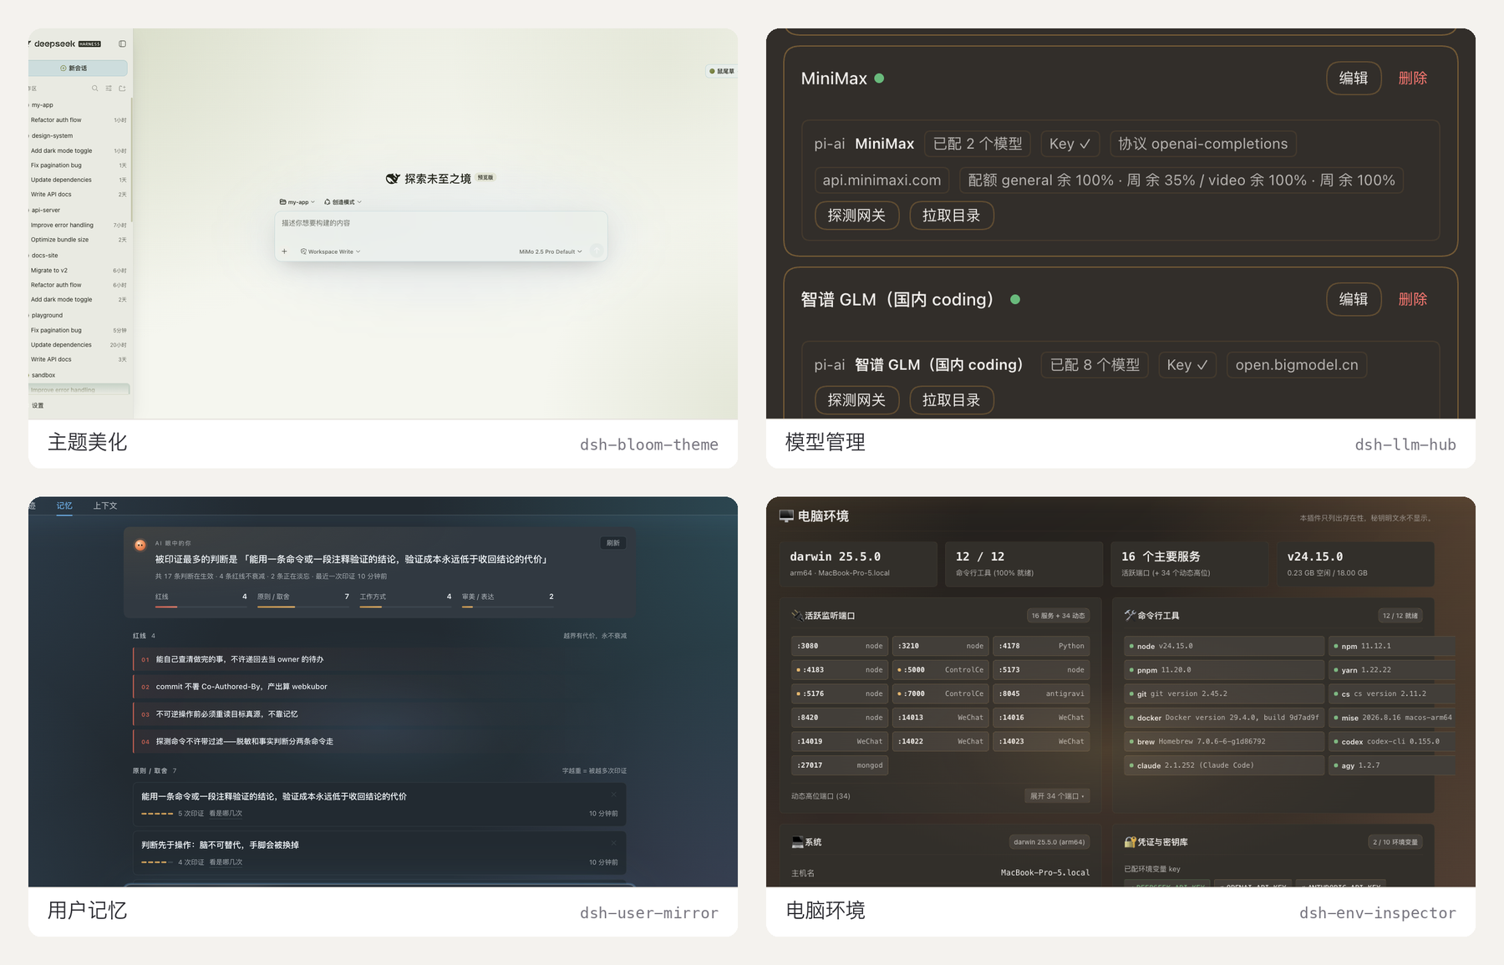The width and height of the screenshot is (1504, 965).
Task: Click 智谱 GLM green status dot
Action: [1015, 299]
